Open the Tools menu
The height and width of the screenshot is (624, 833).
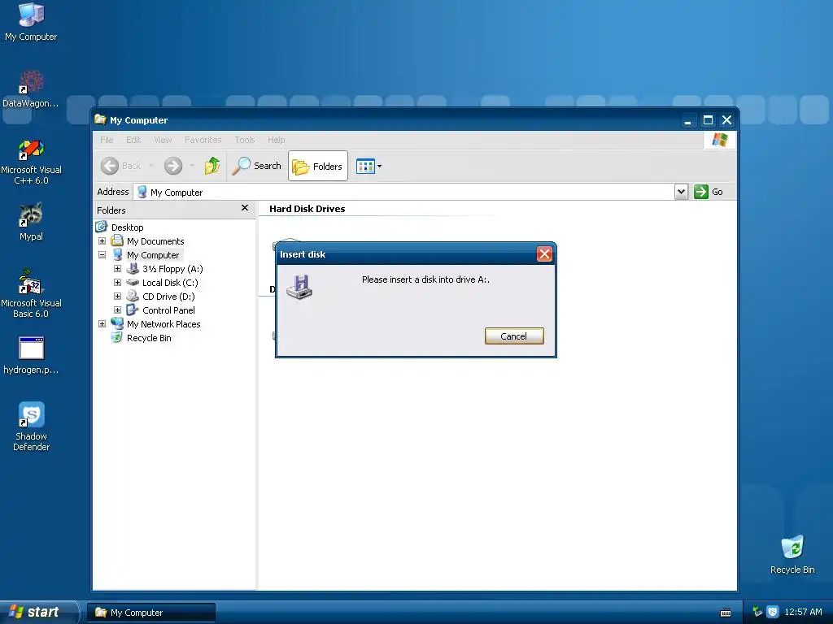(x=244, y=140)
